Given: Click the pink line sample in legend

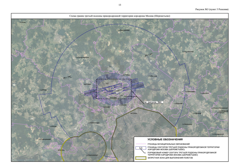Looking at the screenshot, I should pos(141,144).
